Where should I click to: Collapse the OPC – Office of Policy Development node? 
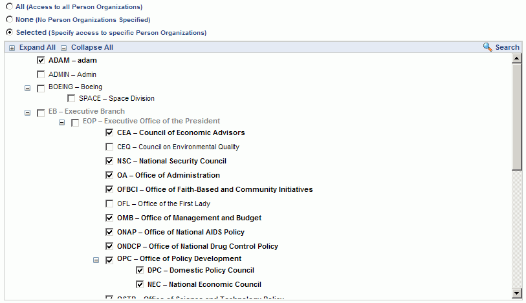96,260
